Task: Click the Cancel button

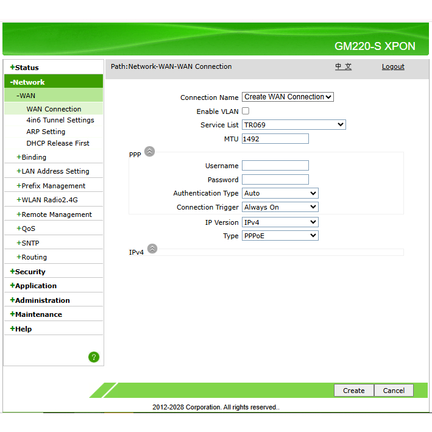Action: 394,391
